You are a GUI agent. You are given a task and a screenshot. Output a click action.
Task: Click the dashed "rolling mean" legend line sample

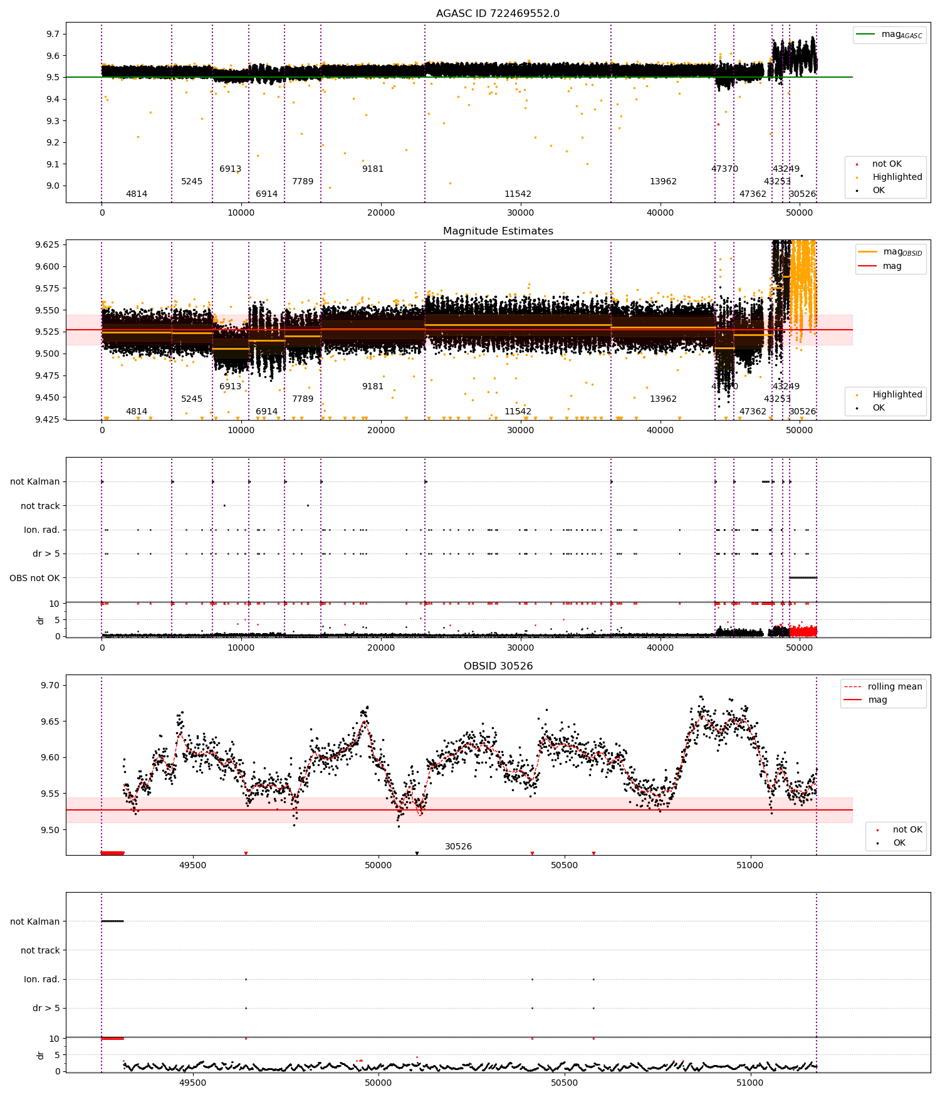click(852, 686)
